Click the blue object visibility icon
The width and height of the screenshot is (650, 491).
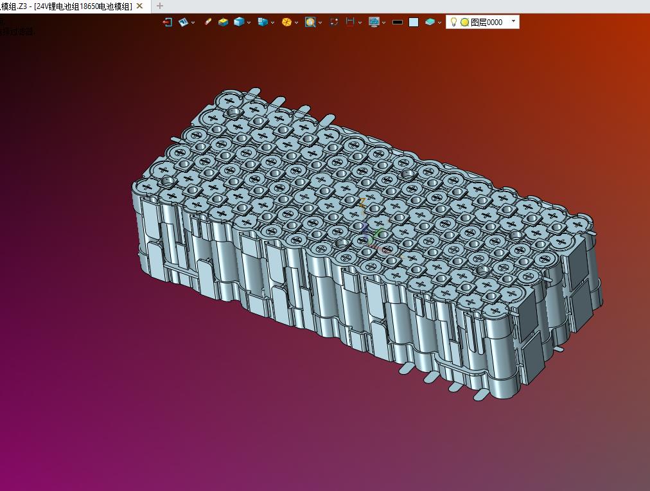(x=263, y=22)
